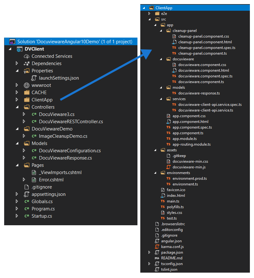Collapse the environments folder

tap(155, 173)
